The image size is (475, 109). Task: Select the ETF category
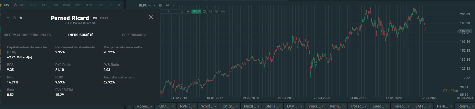[100, 5]
